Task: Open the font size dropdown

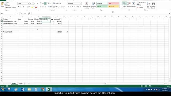Action: point(33,3)
